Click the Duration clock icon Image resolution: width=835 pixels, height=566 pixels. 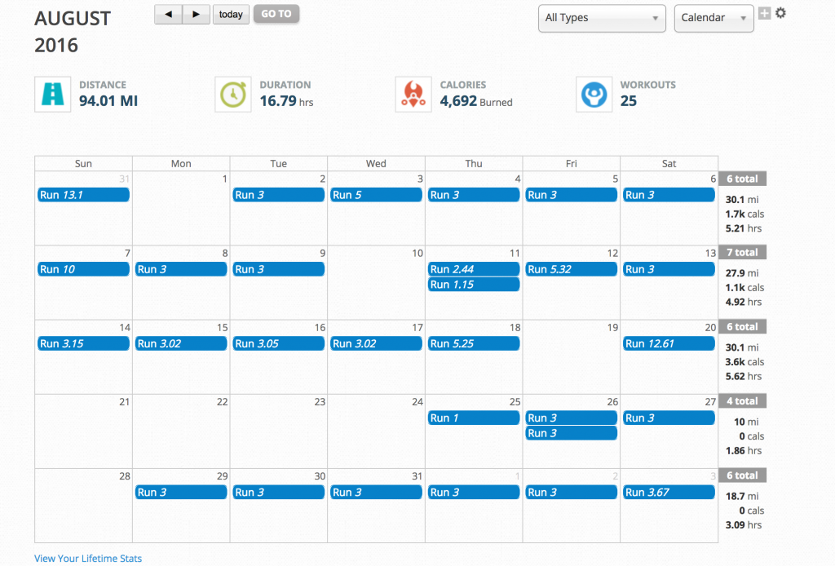tap(232, 95)
